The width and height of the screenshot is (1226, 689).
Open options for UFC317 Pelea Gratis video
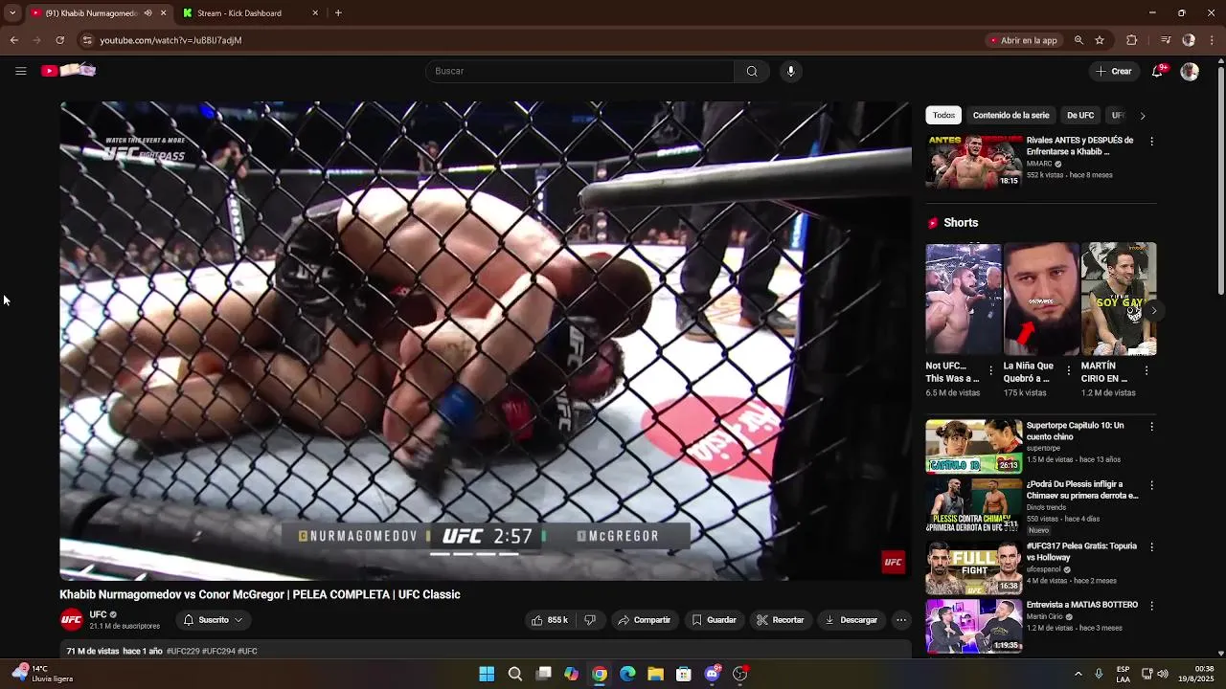[x=1151, y=546]
